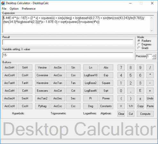
Task: Insert LogBase10 function
Action: click(91, 75)
